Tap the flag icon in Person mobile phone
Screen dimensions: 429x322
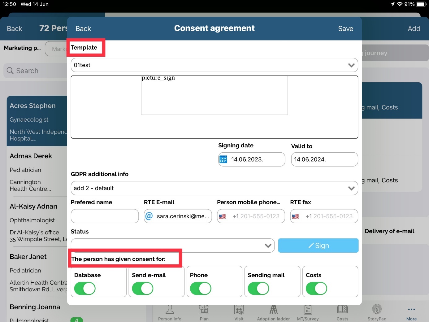coord(222,216)
